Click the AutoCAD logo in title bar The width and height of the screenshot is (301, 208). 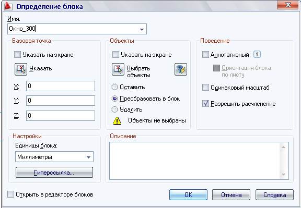pos(8,6)
